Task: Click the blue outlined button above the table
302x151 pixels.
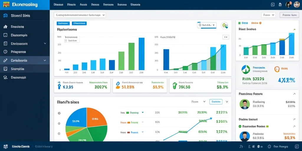Action: pyautogui.click(x=216, y=102)
